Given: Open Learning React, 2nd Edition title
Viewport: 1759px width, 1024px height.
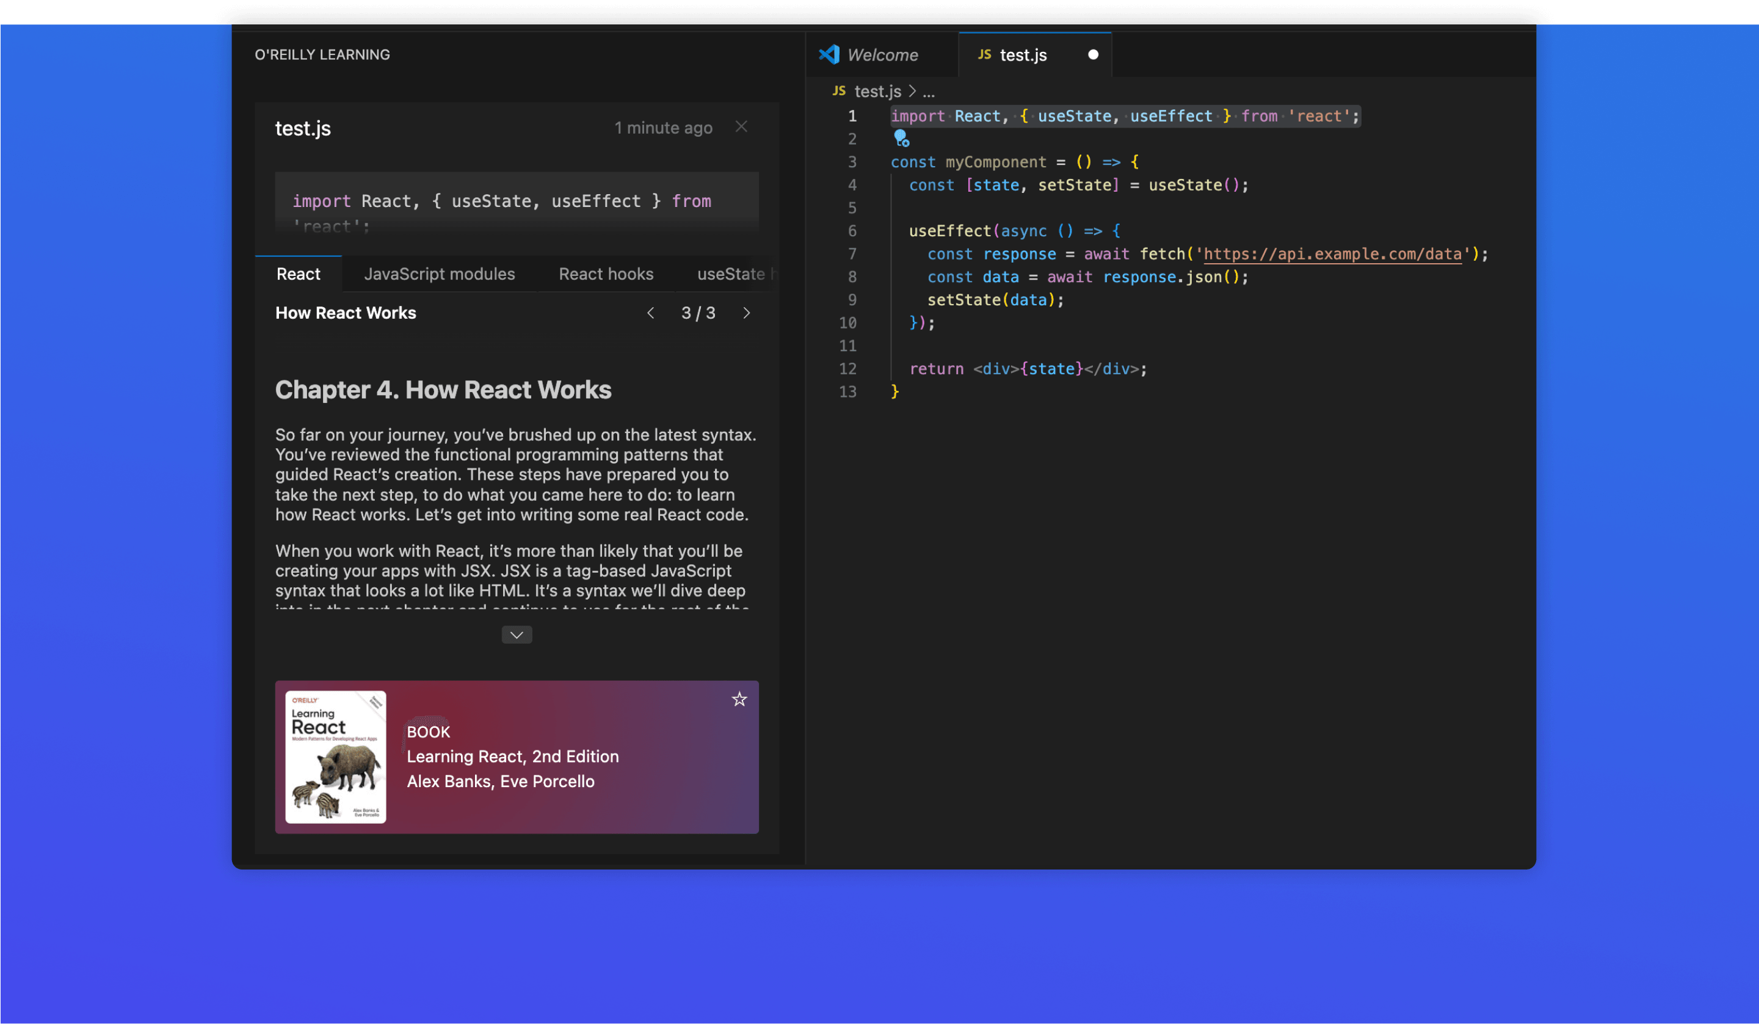Looking at the screenshot, I should (512, 757).
